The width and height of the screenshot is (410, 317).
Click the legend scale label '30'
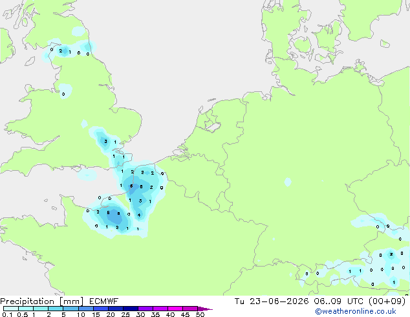(140, 314)
